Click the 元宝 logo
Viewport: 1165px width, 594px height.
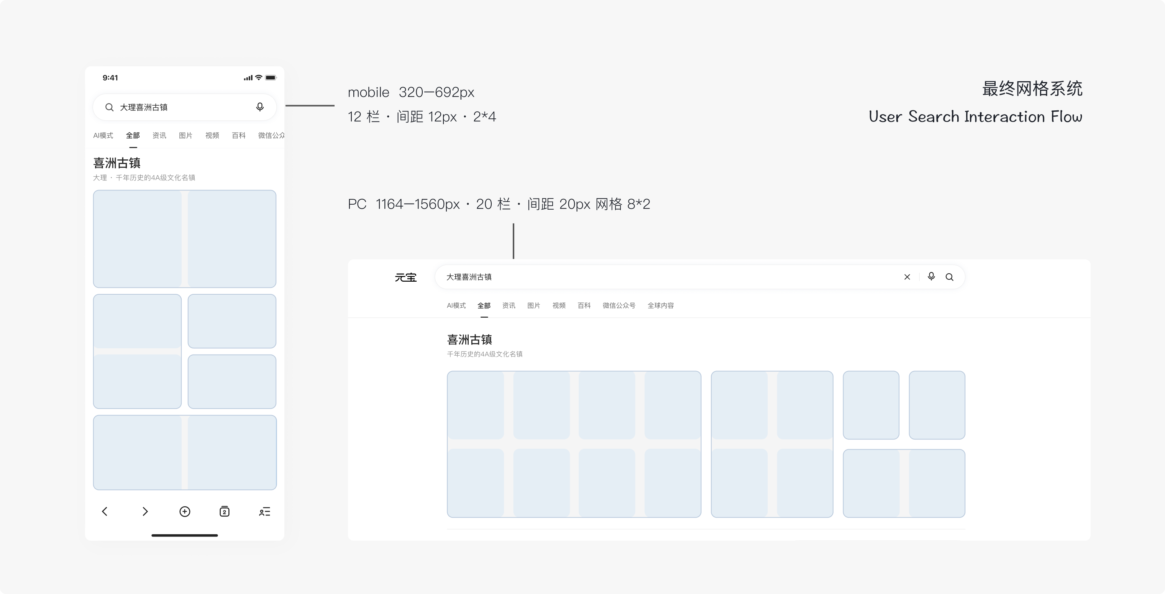click(x=405, y=277)
